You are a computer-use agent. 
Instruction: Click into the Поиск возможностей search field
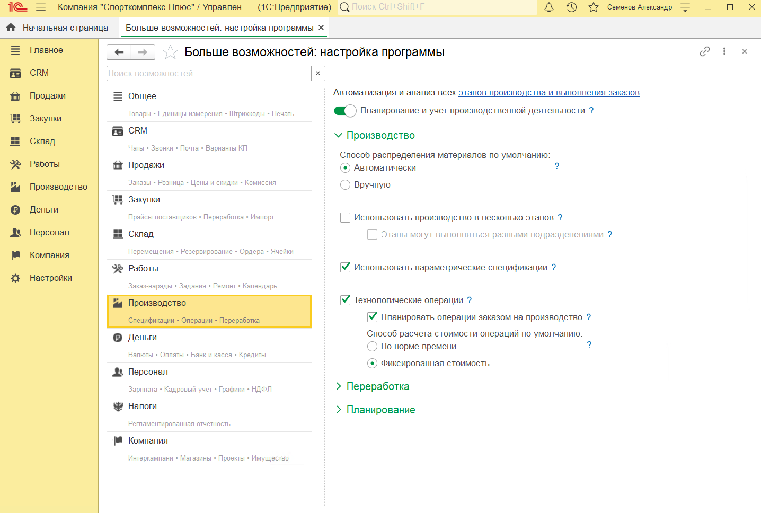tap(209, 73)
